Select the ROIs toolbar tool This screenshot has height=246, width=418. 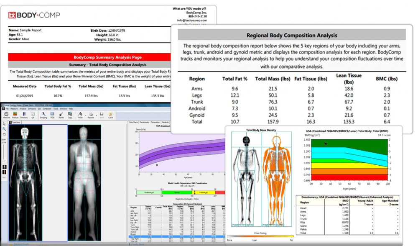(52, 115)
